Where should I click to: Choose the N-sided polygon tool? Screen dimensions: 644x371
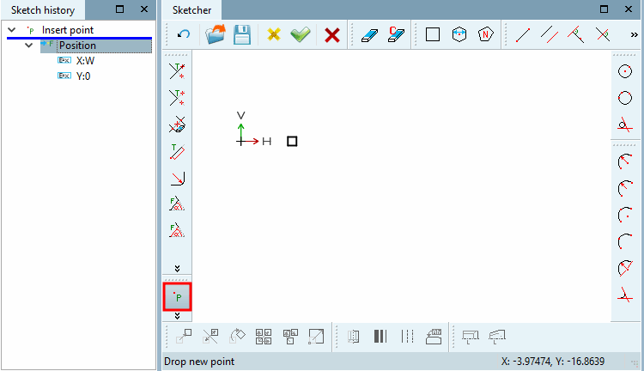pos(485,34)
